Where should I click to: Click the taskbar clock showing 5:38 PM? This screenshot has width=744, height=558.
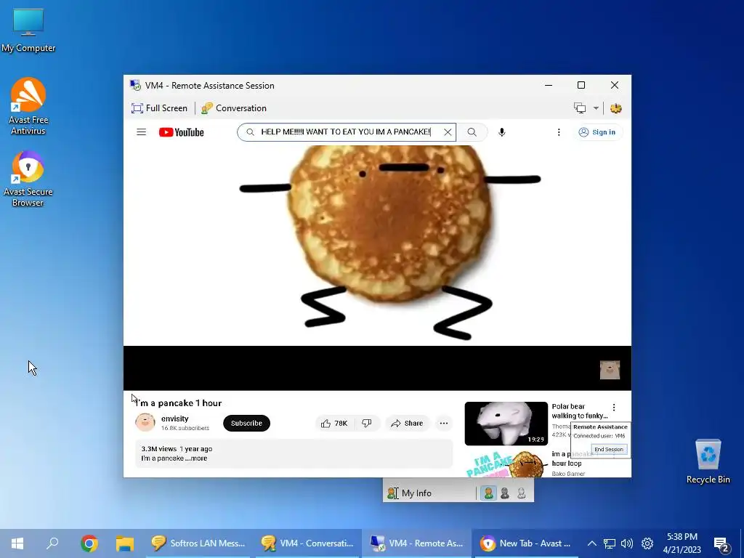[682, 543]
